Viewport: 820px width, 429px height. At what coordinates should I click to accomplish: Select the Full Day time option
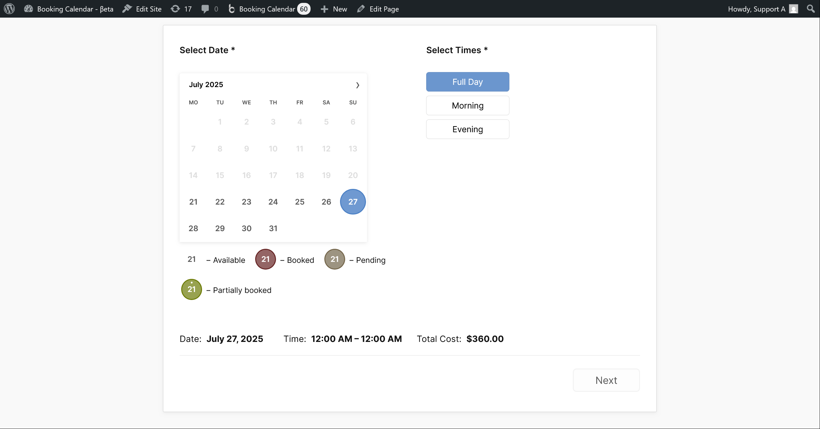[467, 82]
